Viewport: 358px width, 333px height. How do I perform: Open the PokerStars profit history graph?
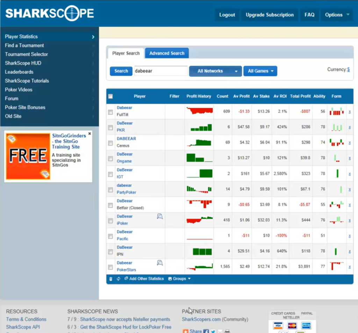point(200,267)
